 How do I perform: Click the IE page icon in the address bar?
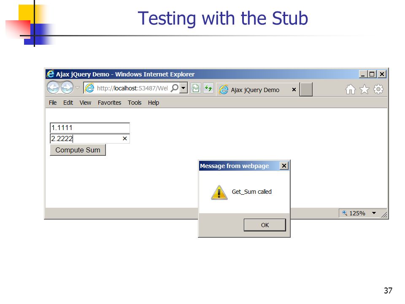click(89, 88)
